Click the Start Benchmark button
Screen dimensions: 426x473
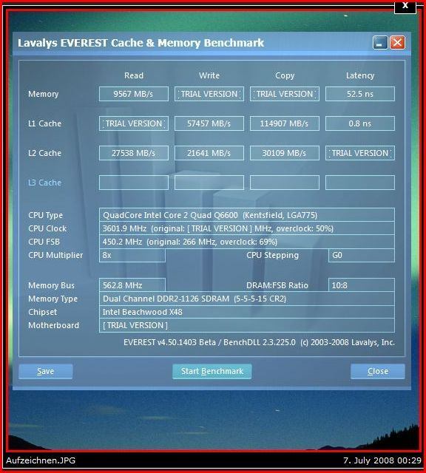click(212, 371)
